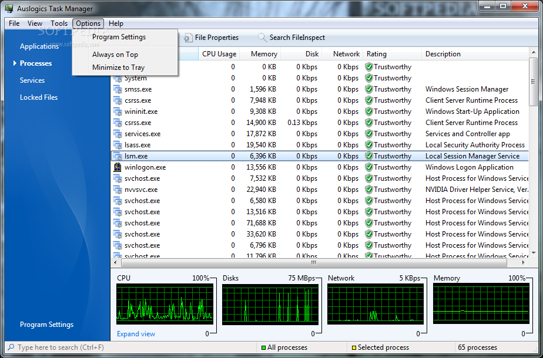The height and width of the screenshot is (358, 543).
Task: Open the View menu
Action: pos(35,23)
